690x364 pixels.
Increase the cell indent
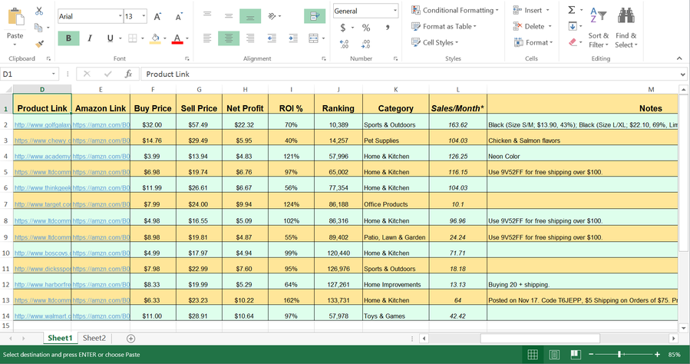click(x=293, y=38)
